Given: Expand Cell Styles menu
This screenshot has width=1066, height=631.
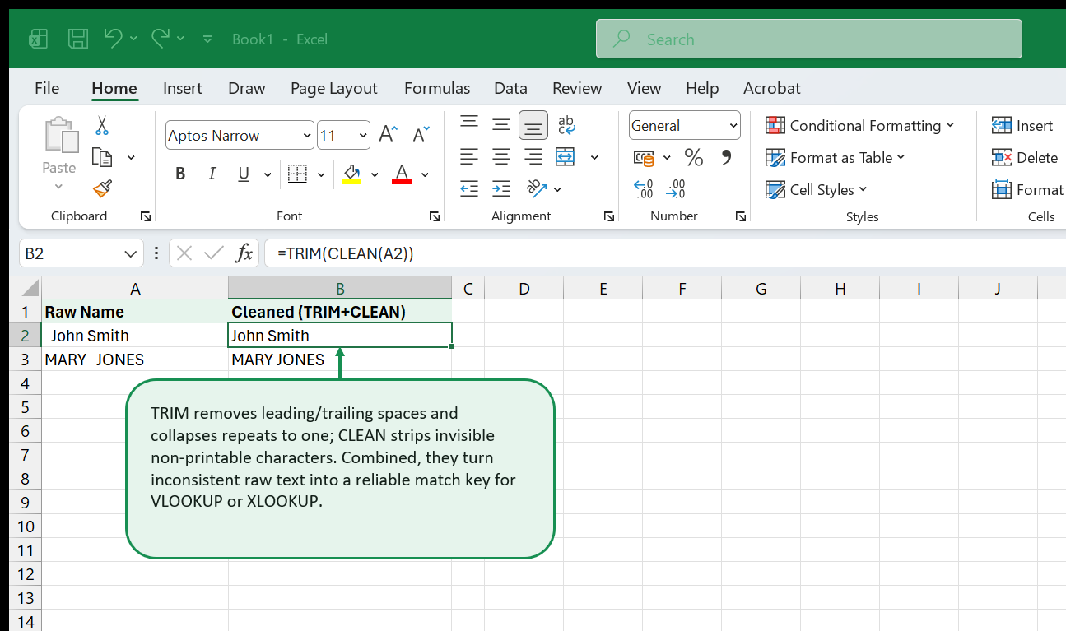Looking at the screenshot, I should [817, 189].
